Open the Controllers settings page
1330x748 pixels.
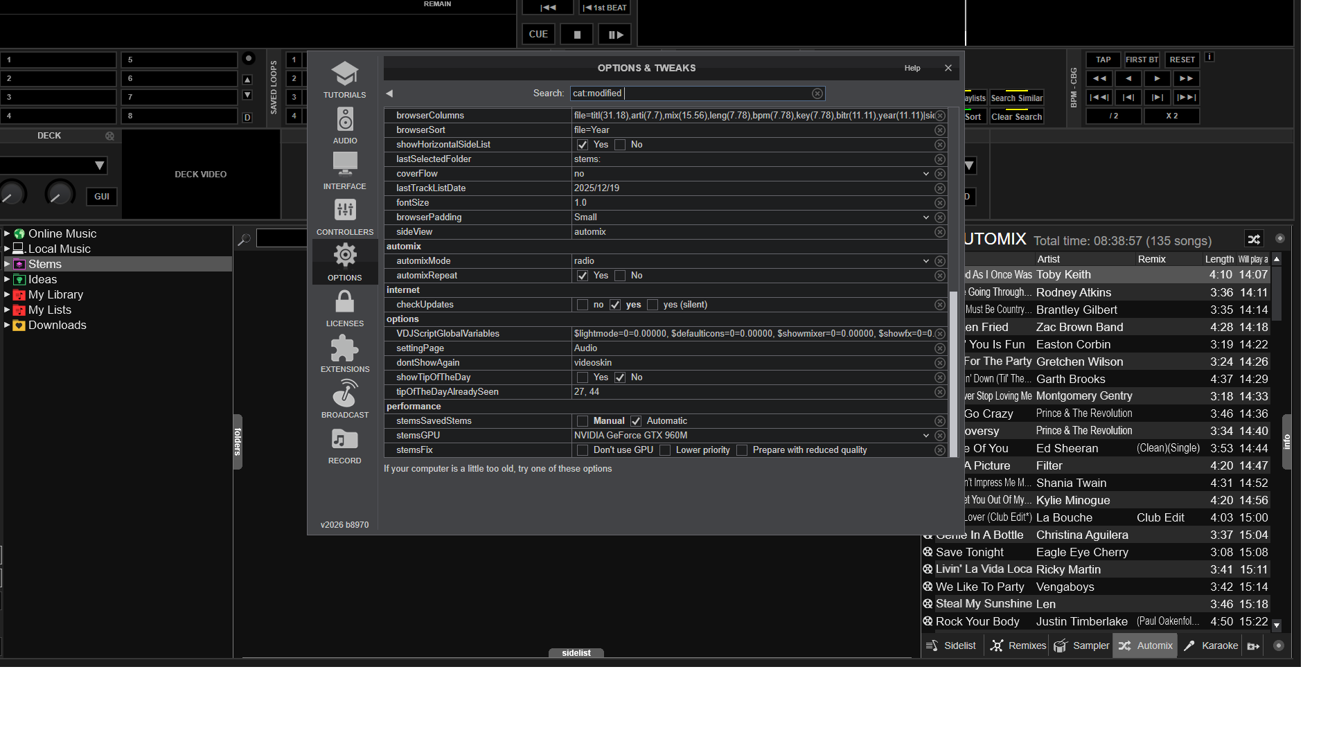(x=344, y=217)
